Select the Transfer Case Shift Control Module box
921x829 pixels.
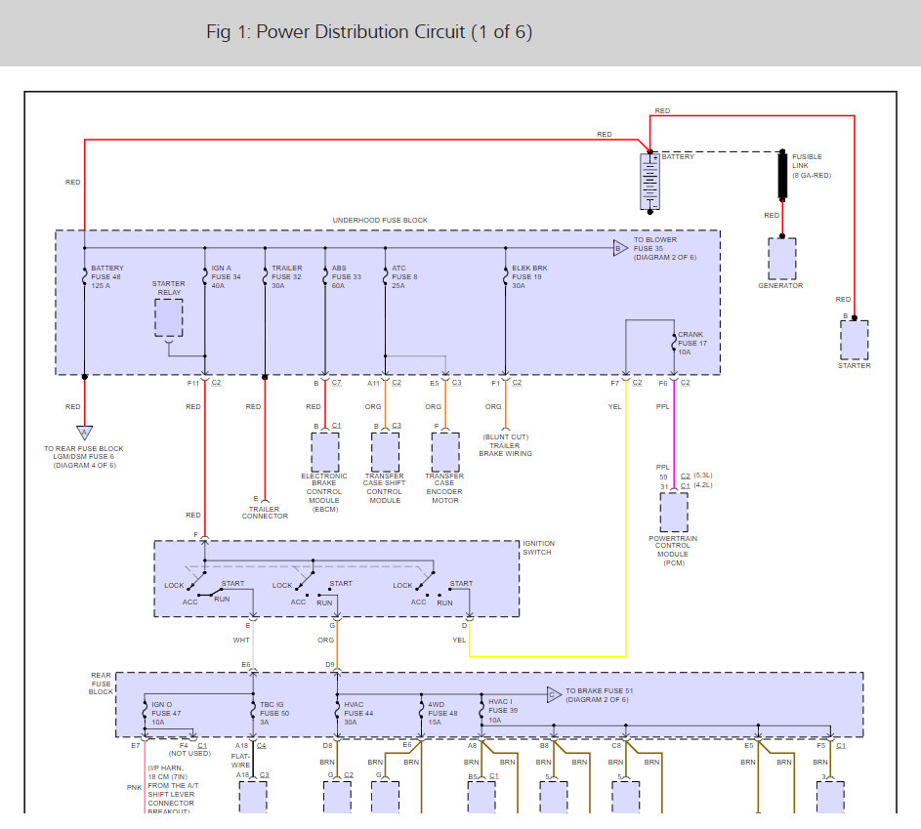click(x=385, y=452)
